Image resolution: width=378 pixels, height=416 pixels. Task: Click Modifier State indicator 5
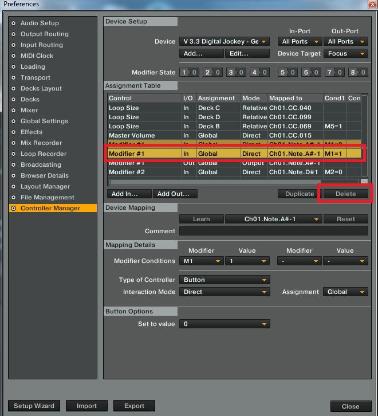pos(288,72)
